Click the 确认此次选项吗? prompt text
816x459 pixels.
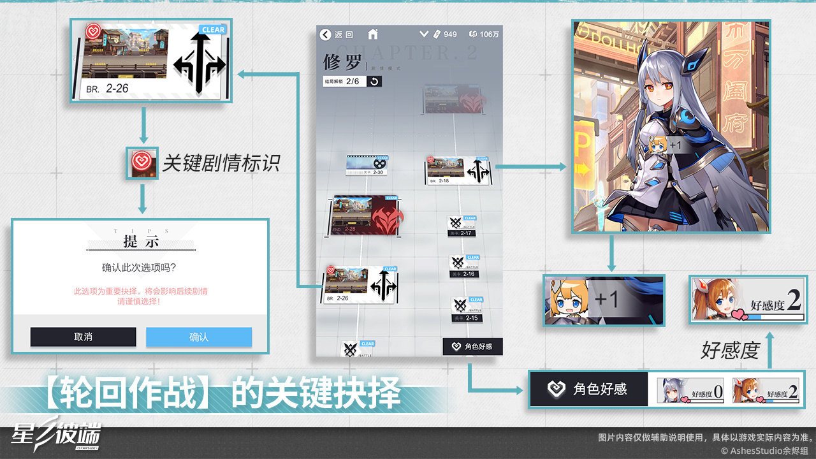click(139, 266)
